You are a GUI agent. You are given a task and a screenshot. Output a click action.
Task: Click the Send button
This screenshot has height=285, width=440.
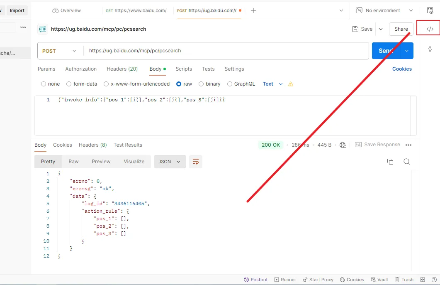coord(386,51)
